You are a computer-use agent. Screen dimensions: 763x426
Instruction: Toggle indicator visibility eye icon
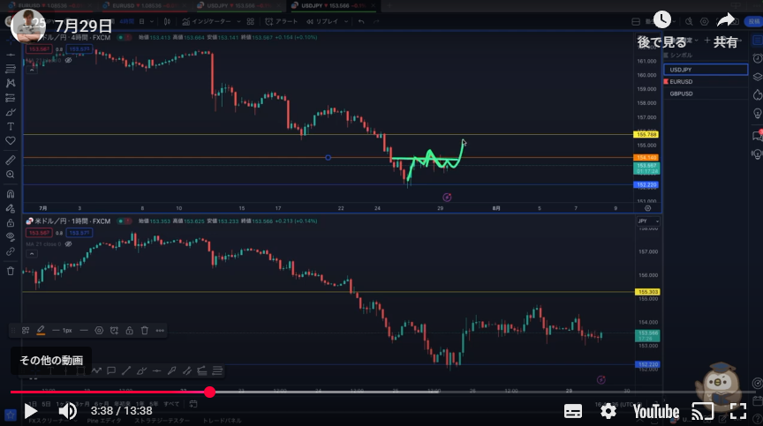point(68,59)
